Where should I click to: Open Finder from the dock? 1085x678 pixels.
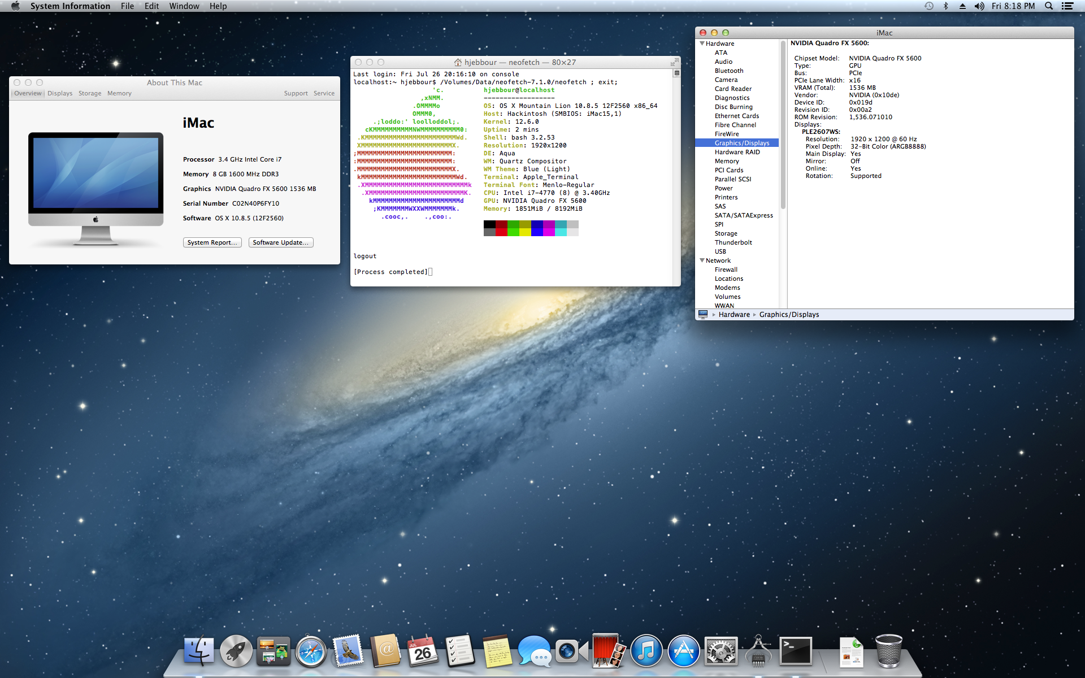(199, 651)
